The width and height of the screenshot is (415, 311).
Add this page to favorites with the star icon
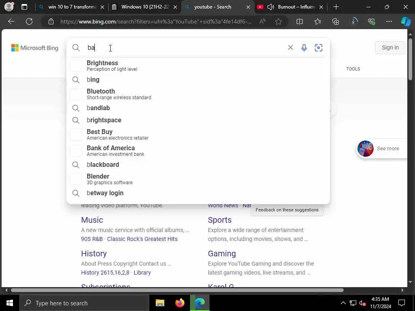pos(278,21)
